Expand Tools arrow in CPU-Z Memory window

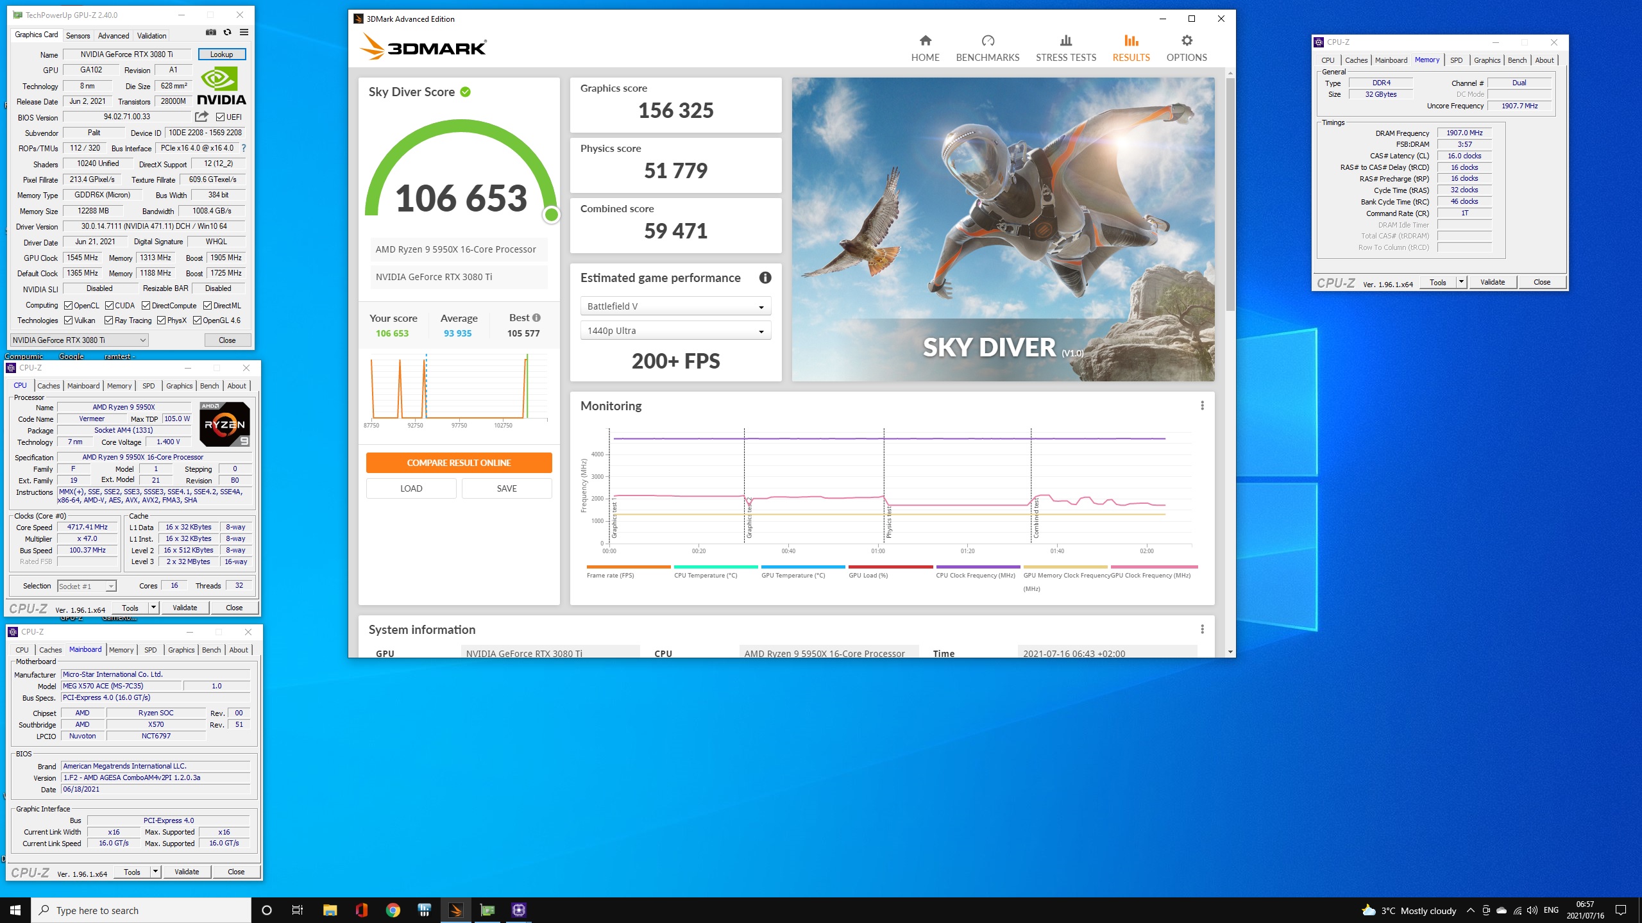point(1461,282)
